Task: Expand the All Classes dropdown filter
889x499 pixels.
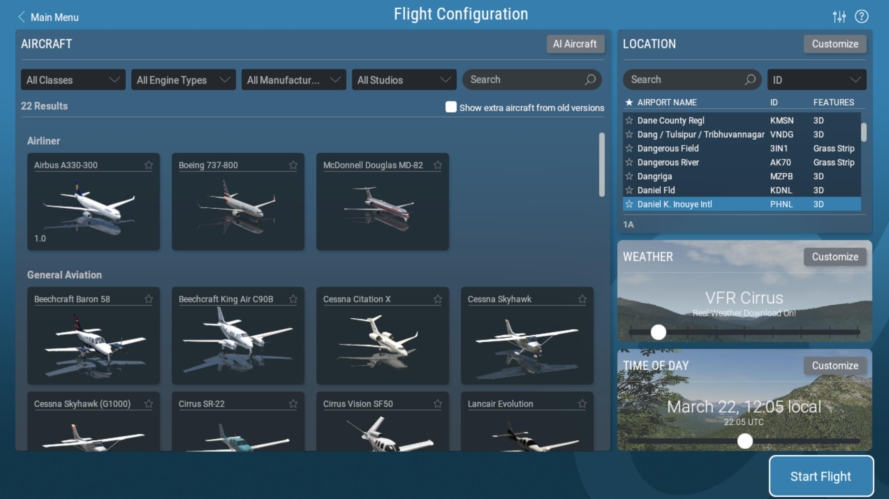Action: 72,80
